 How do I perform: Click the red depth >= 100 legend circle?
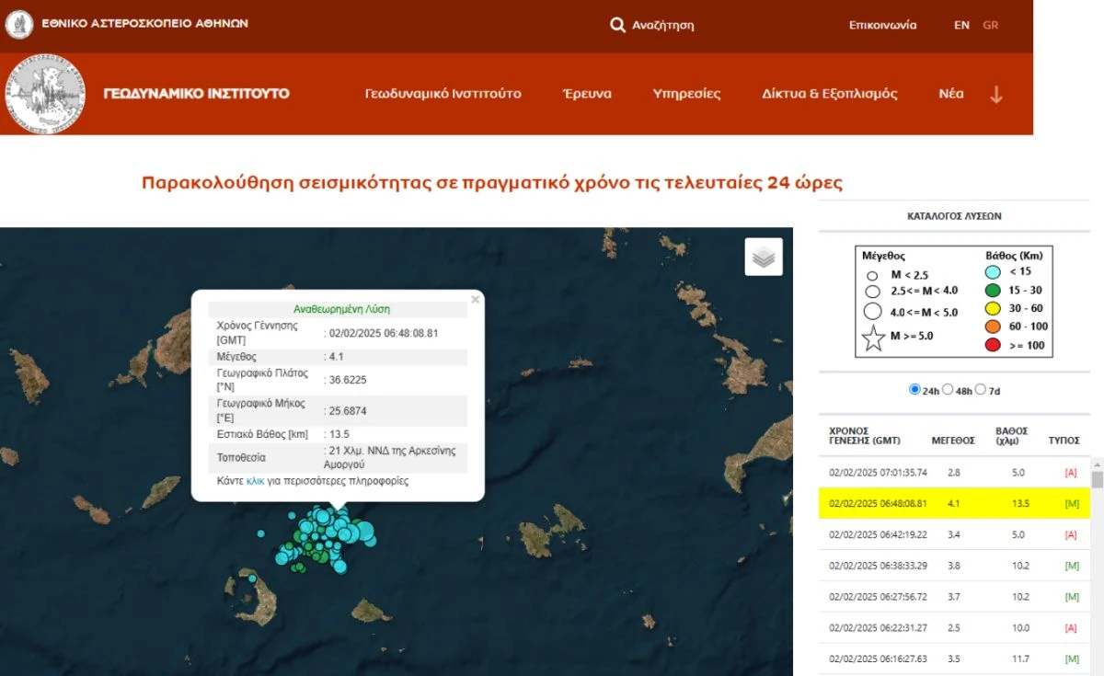(x=993, y=345)
